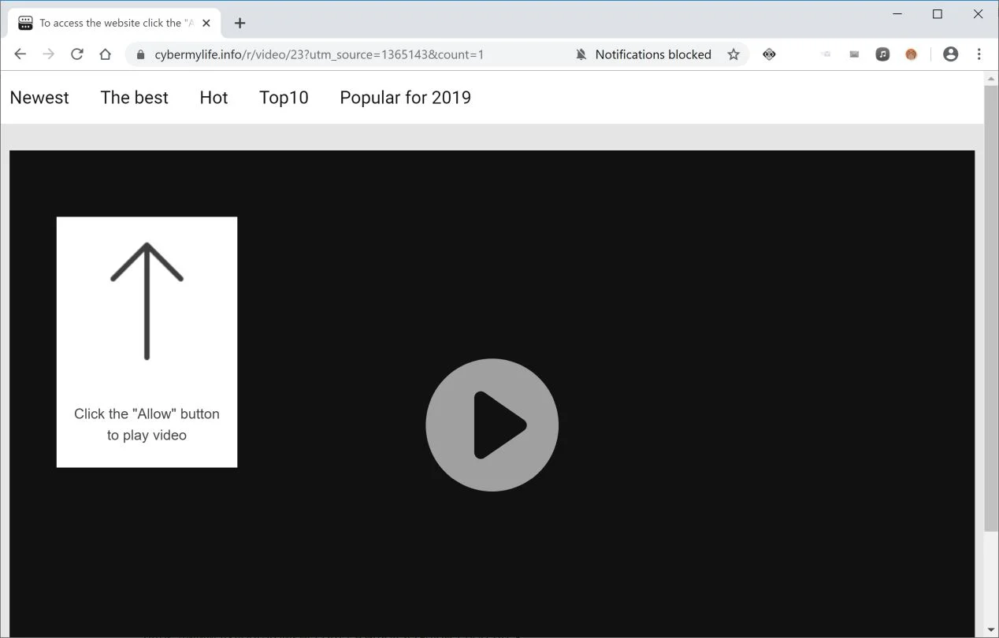Click the gray envelope extension icon
Viewport: 999px width, 638px height.
854,54
